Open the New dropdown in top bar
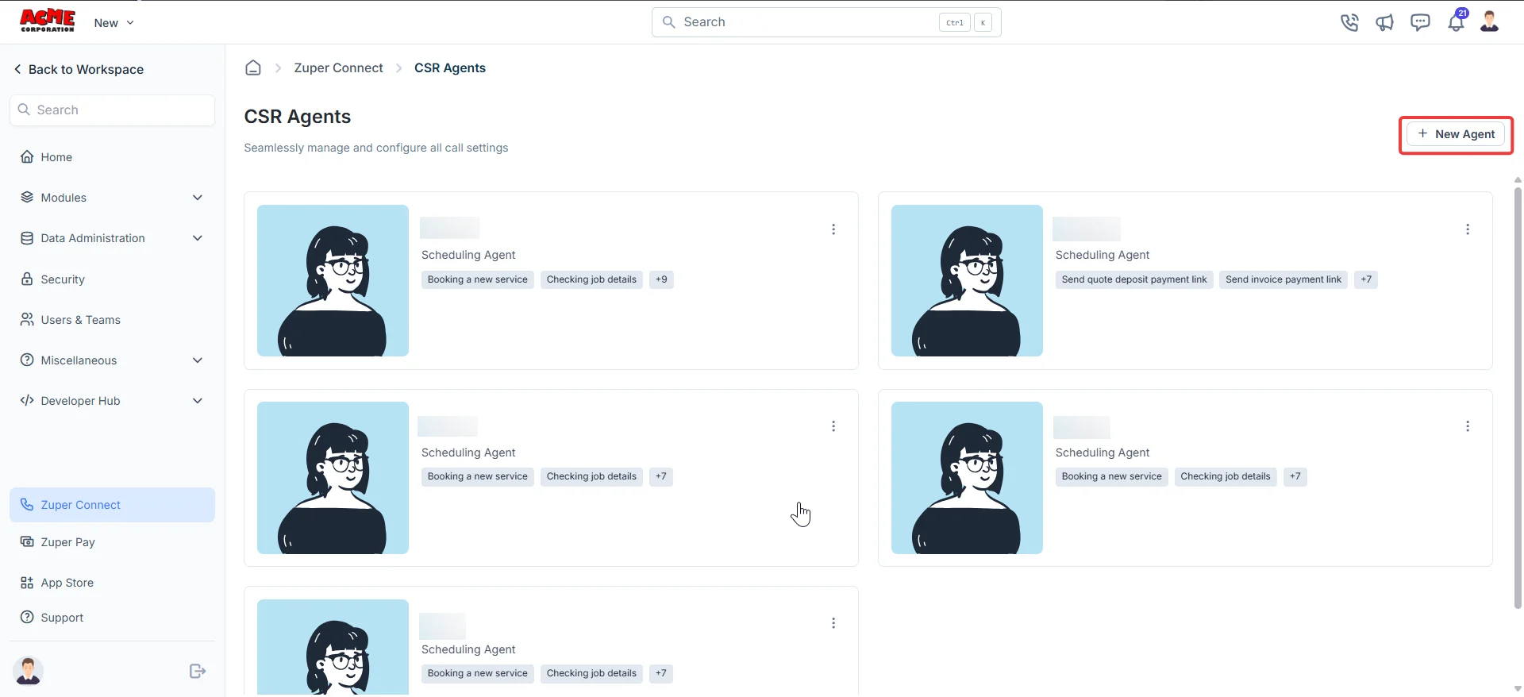Image resolution: width=1524 pixels, height=697 pixels. [x=114, y=23]
